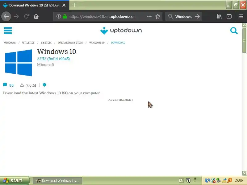Go to SYSTEM breadcrumb link
Image resolution: width=247 pixels, height=185 pixels.
point(46,43)
